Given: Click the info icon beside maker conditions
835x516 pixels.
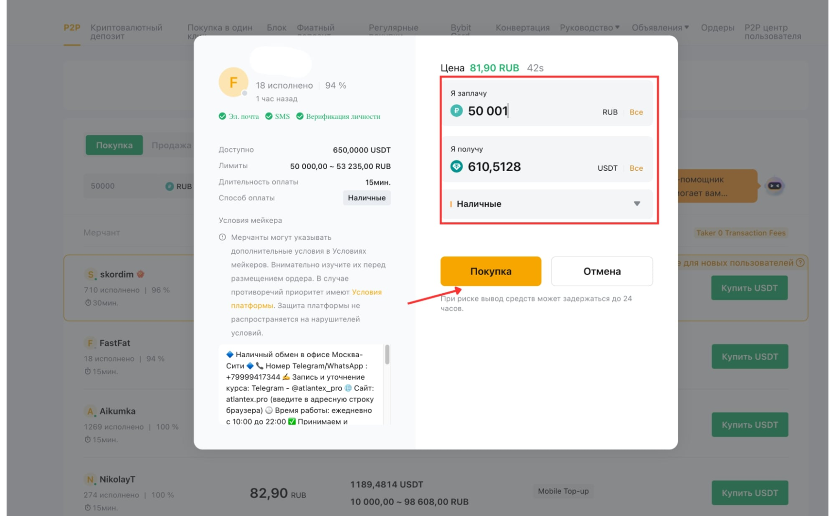Looking at the screenshot, I should click(222, 238).
